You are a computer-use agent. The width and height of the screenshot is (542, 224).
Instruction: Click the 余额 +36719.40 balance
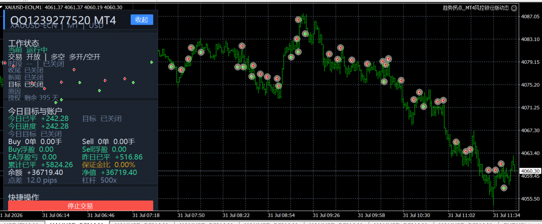(36, 172)
